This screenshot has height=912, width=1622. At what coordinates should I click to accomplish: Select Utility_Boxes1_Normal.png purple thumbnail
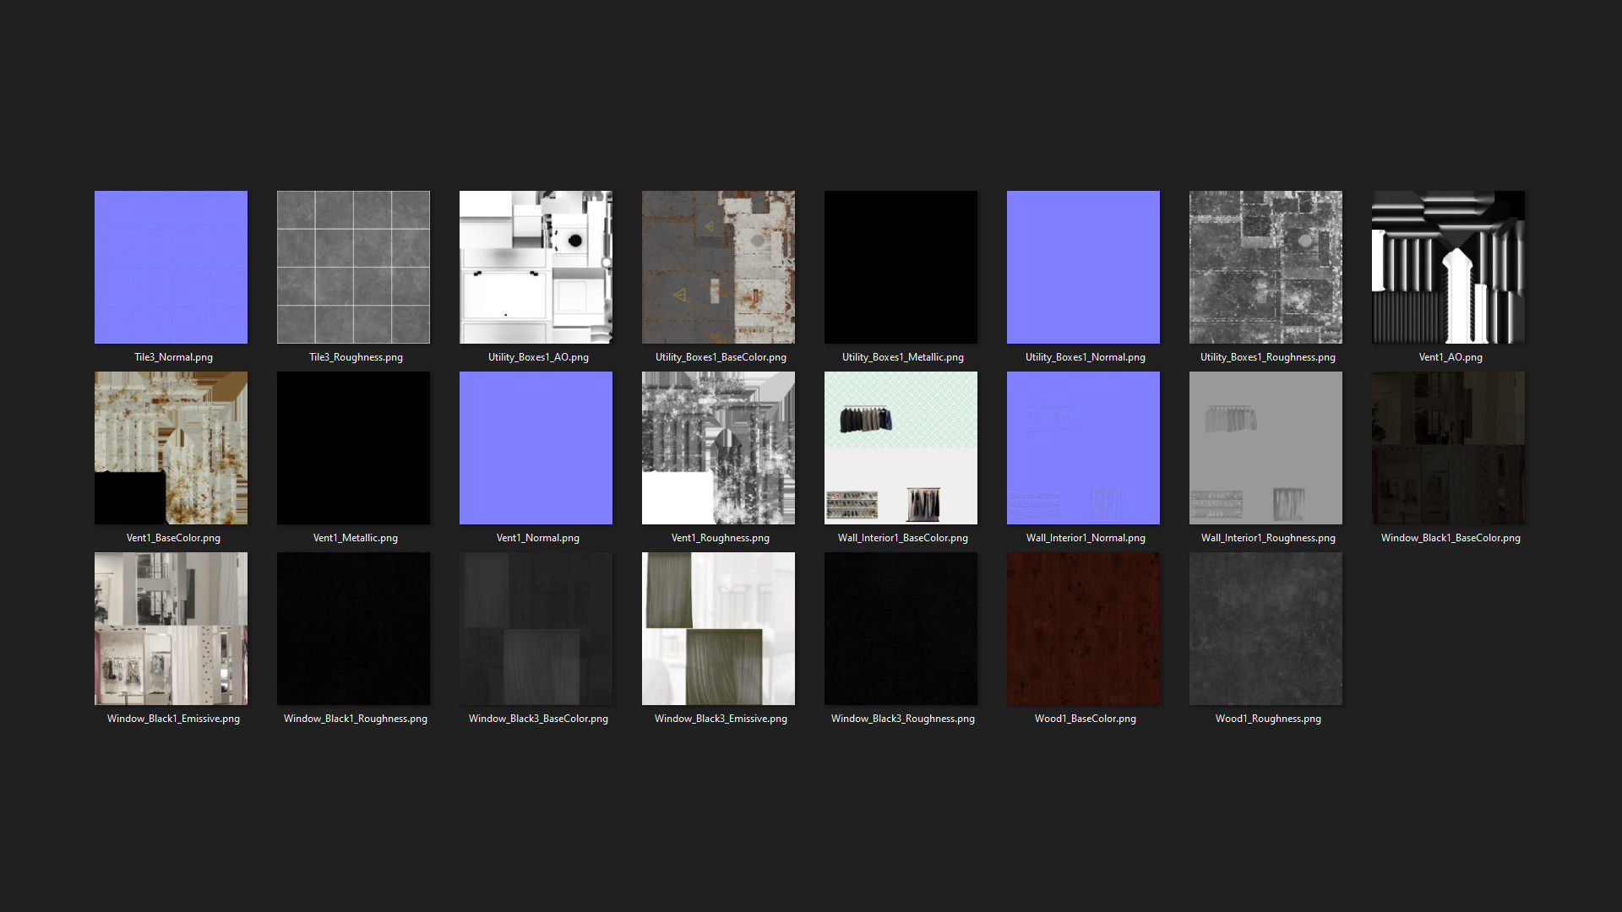click(x=1083, y=267)
